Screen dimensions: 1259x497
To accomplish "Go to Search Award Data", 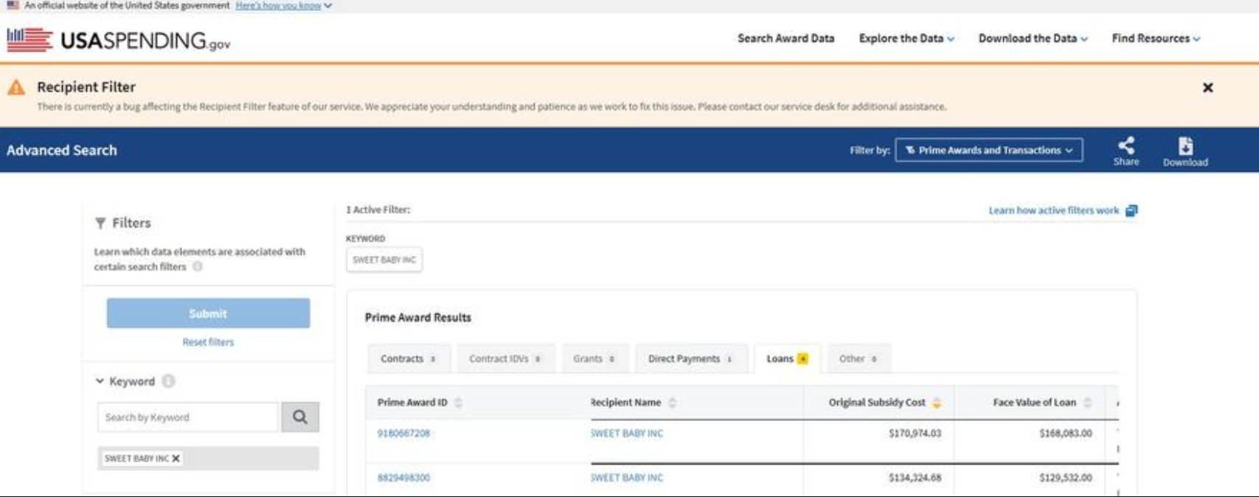I will [x=785, y=38].
